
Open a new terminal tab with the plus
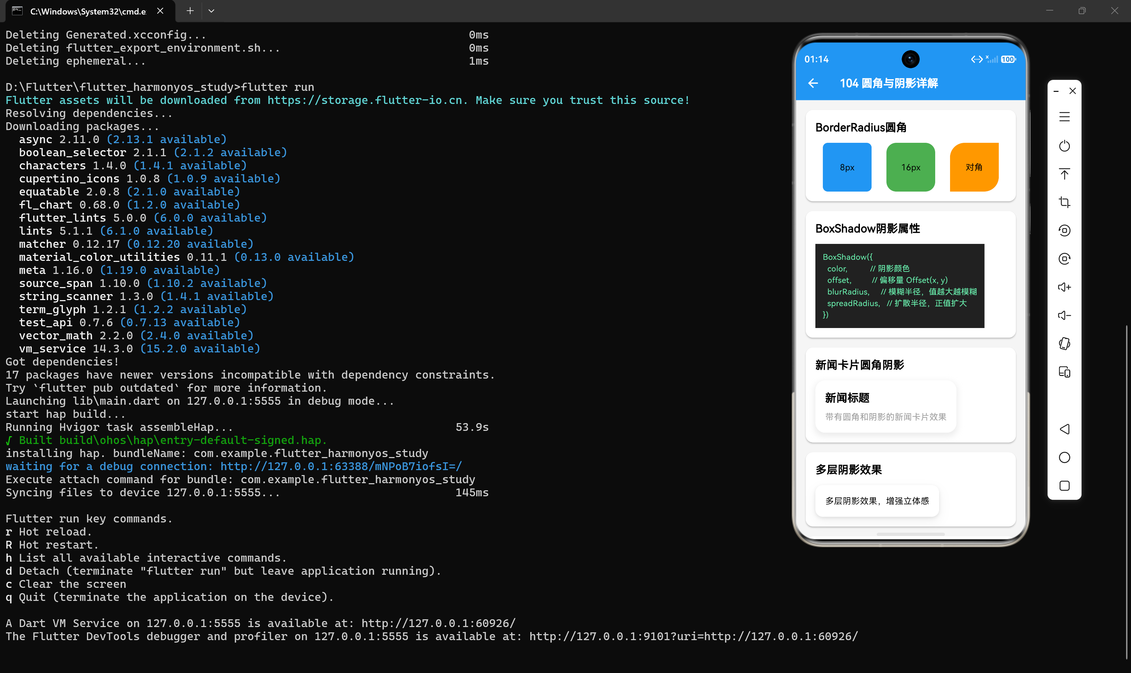tap(190, 11)
